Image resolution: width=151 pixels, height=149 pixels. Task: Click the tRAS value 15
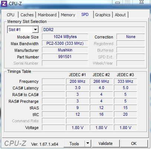(125, 108)
